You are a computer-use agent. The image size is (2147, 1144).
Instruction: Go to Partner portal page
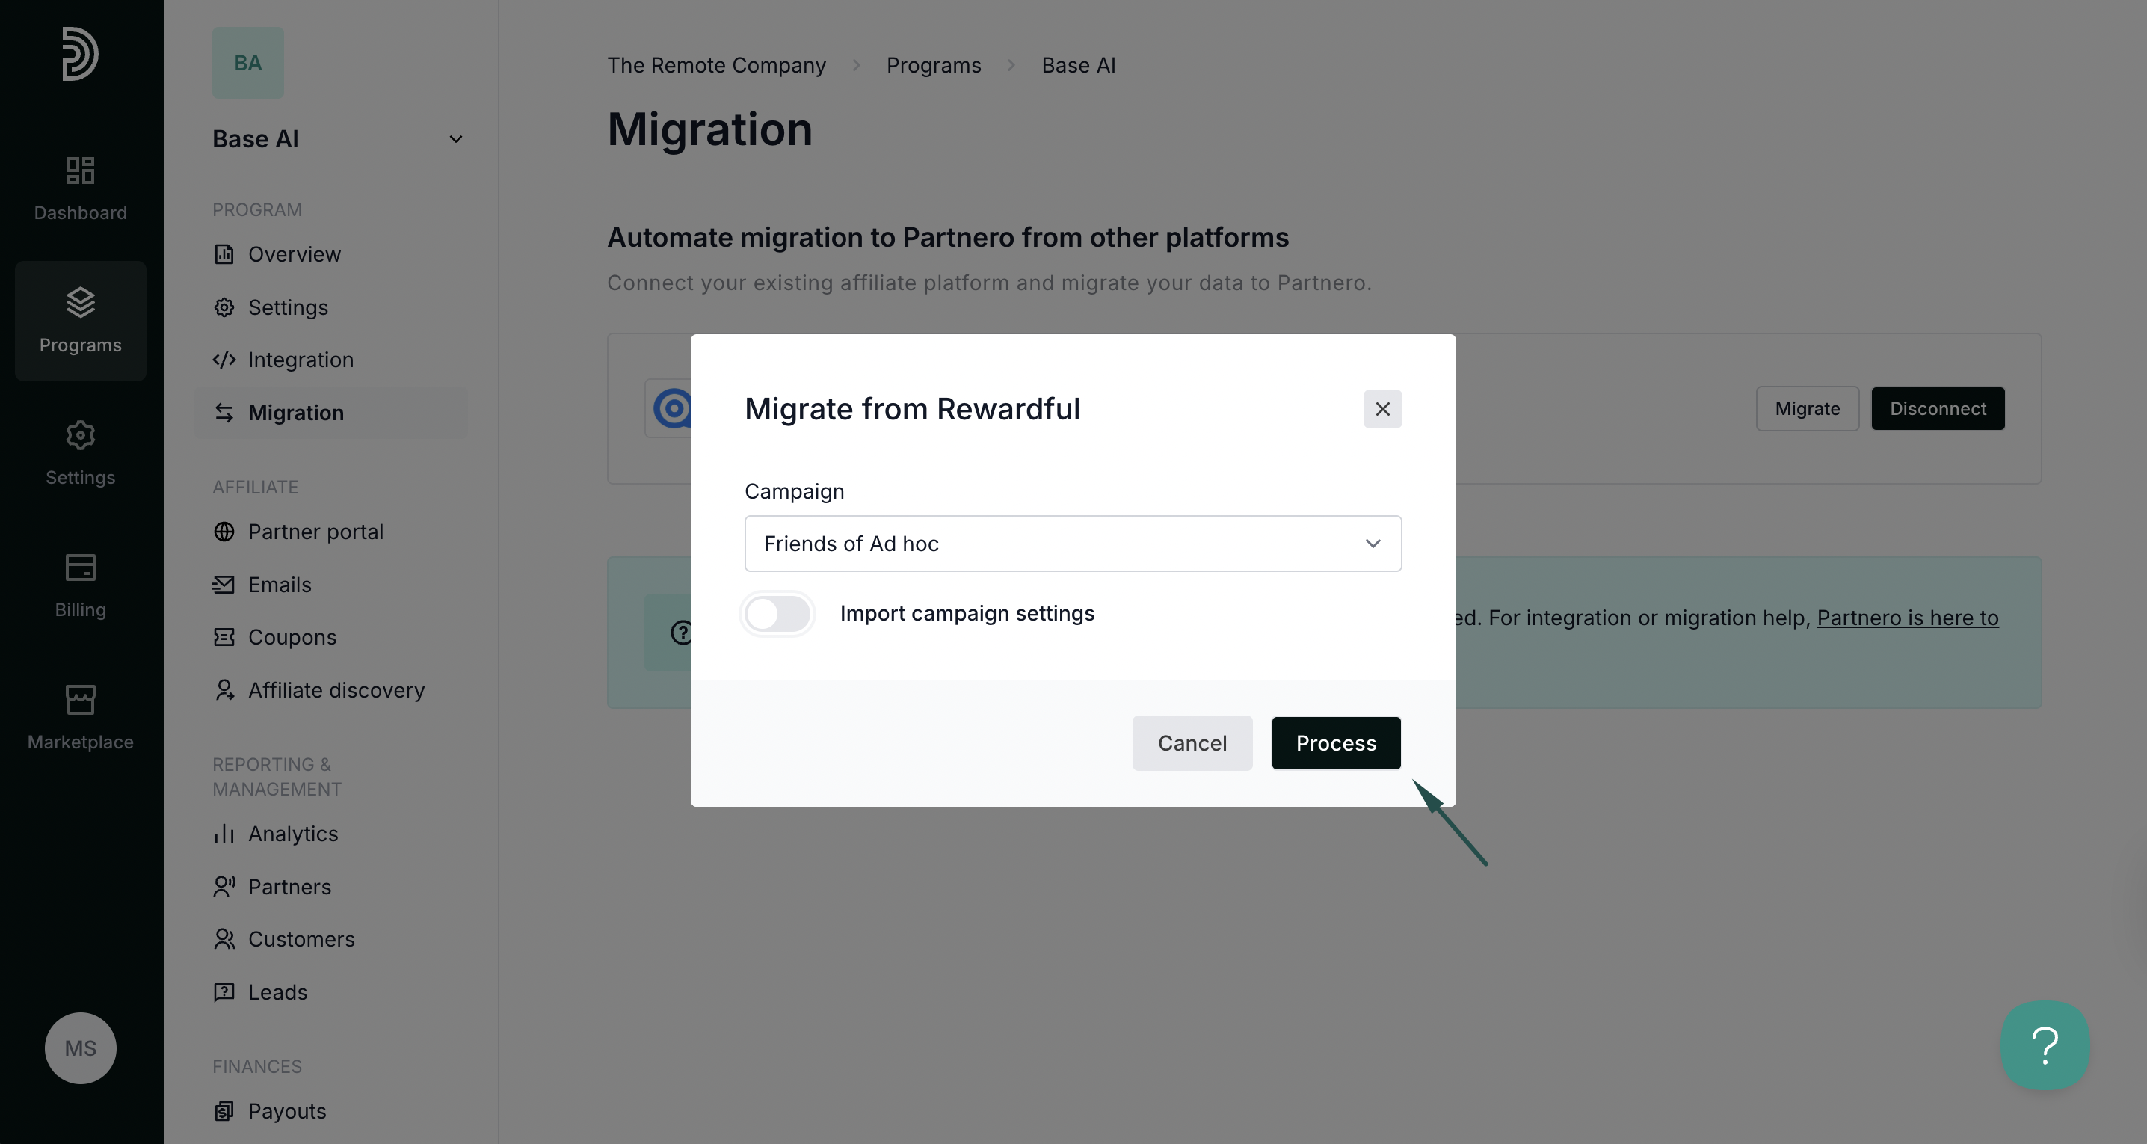click(315, 532)
